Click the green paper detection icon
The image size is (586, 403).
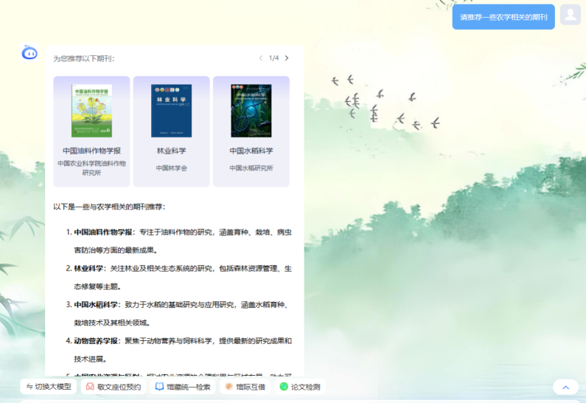pyautogui.click(x=284, y=387)
